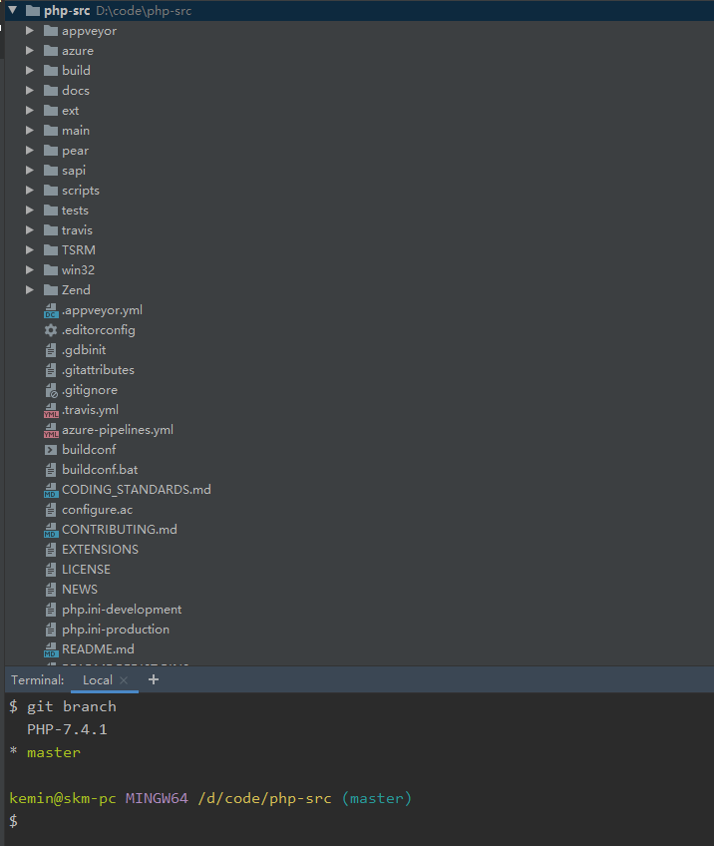Click the php.ini-development file icon
This screenshot has width=714, height=846.
51,610
